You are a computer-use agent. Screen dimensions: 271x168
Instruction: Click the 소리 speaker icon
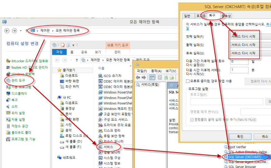(8, 107)
